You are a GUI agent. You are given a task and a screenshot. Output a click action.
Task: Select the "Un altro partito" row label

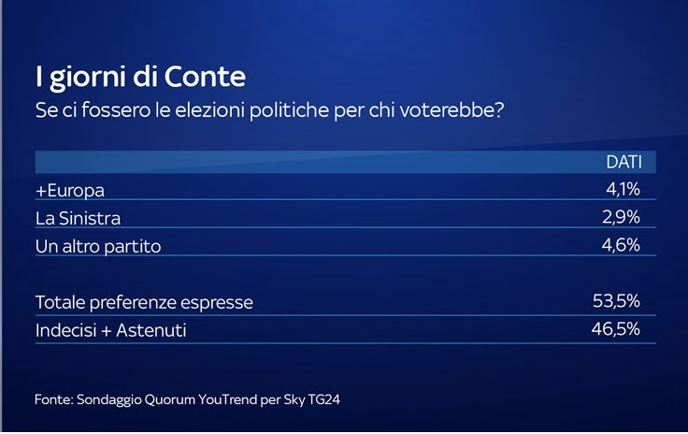[96, 246]
